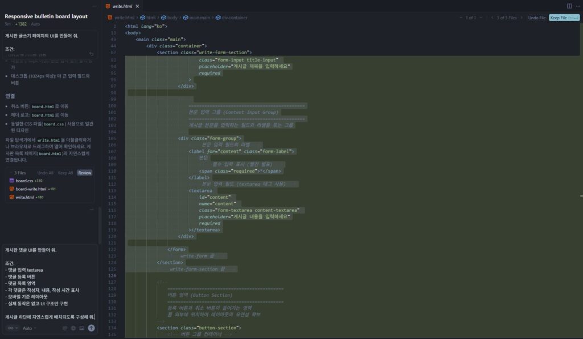The image size is (583, 339).
Task: Open the agent mode infinity dropdown
Action: (13, 328)
